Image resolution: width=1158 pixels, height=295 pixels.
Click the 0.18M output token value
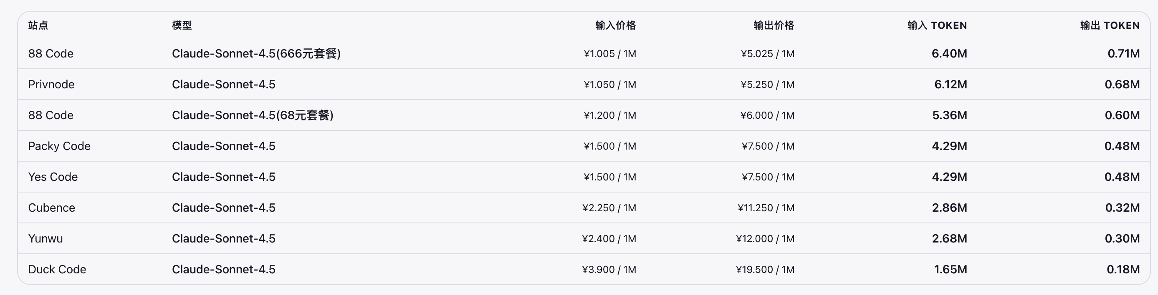(1123, 270)
